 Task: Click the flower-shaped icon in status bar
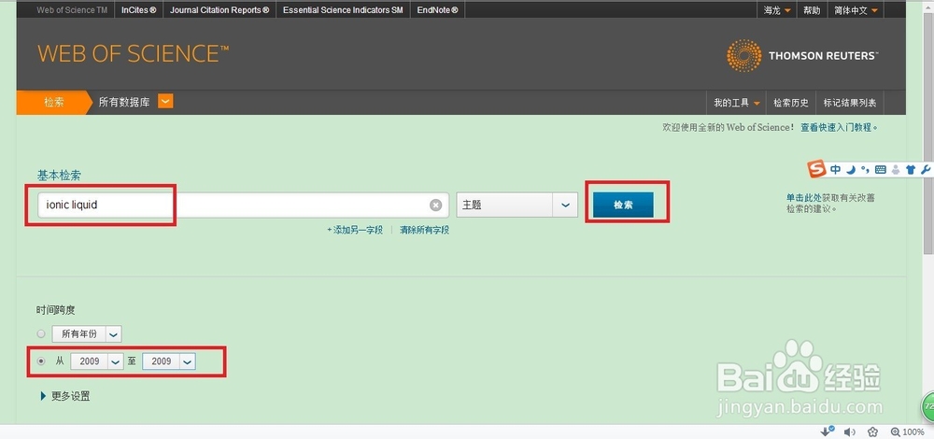point(872,432)
